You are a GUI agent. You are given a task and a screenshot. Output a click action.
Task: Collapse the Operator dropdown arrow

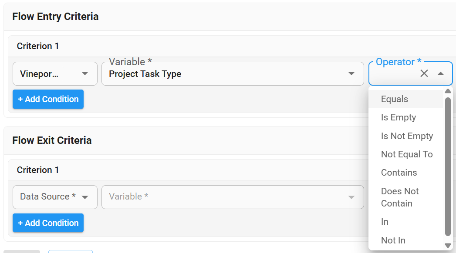click(x=441, y=73)
